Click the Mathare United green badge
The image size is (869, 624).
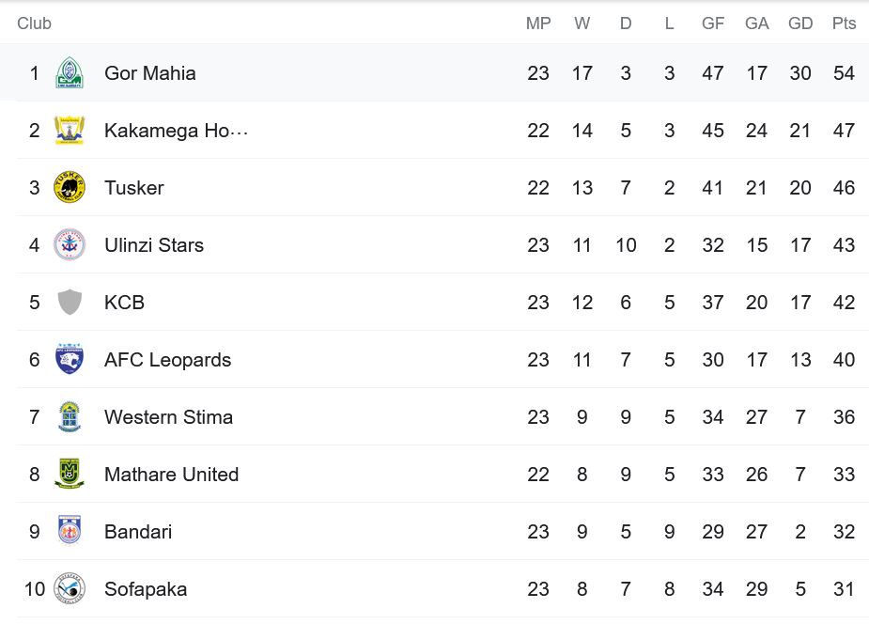pyautogui.click(x=70, y=474)
